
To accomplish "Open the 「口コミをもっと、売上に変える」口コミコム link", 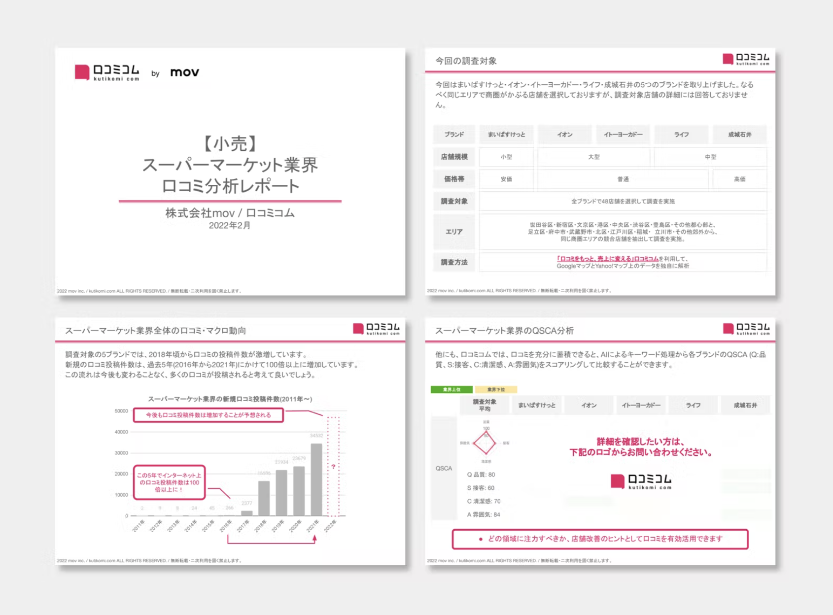I will click(607, 259).
